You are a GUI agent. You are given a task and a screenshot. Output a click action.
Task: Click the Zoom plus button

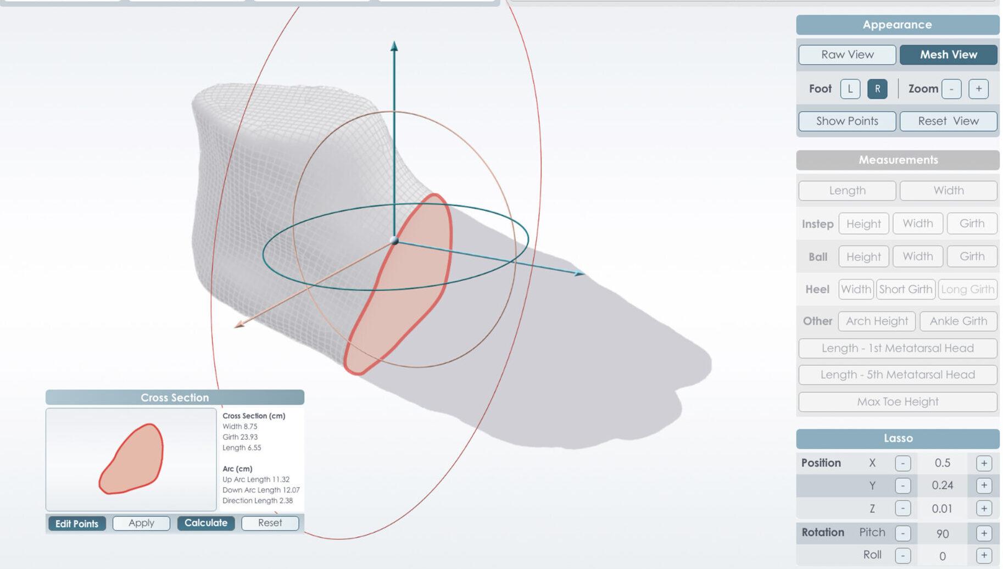click(x=978, y=89)
